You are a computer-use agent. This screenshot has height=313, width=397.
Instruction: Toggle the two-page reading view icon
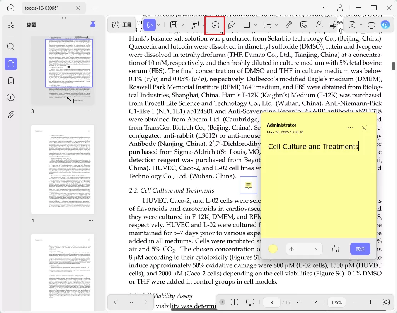[x=235, y=302]
